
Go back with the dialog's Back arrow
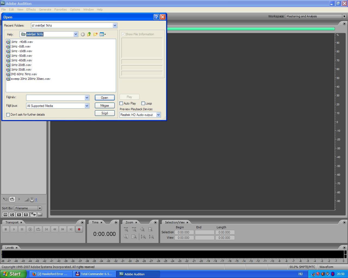coord(83,34)
